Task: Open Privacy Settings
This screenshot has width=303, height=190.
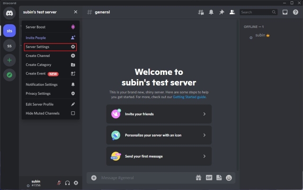Action: pyautogui.click(x=51, y=93)
